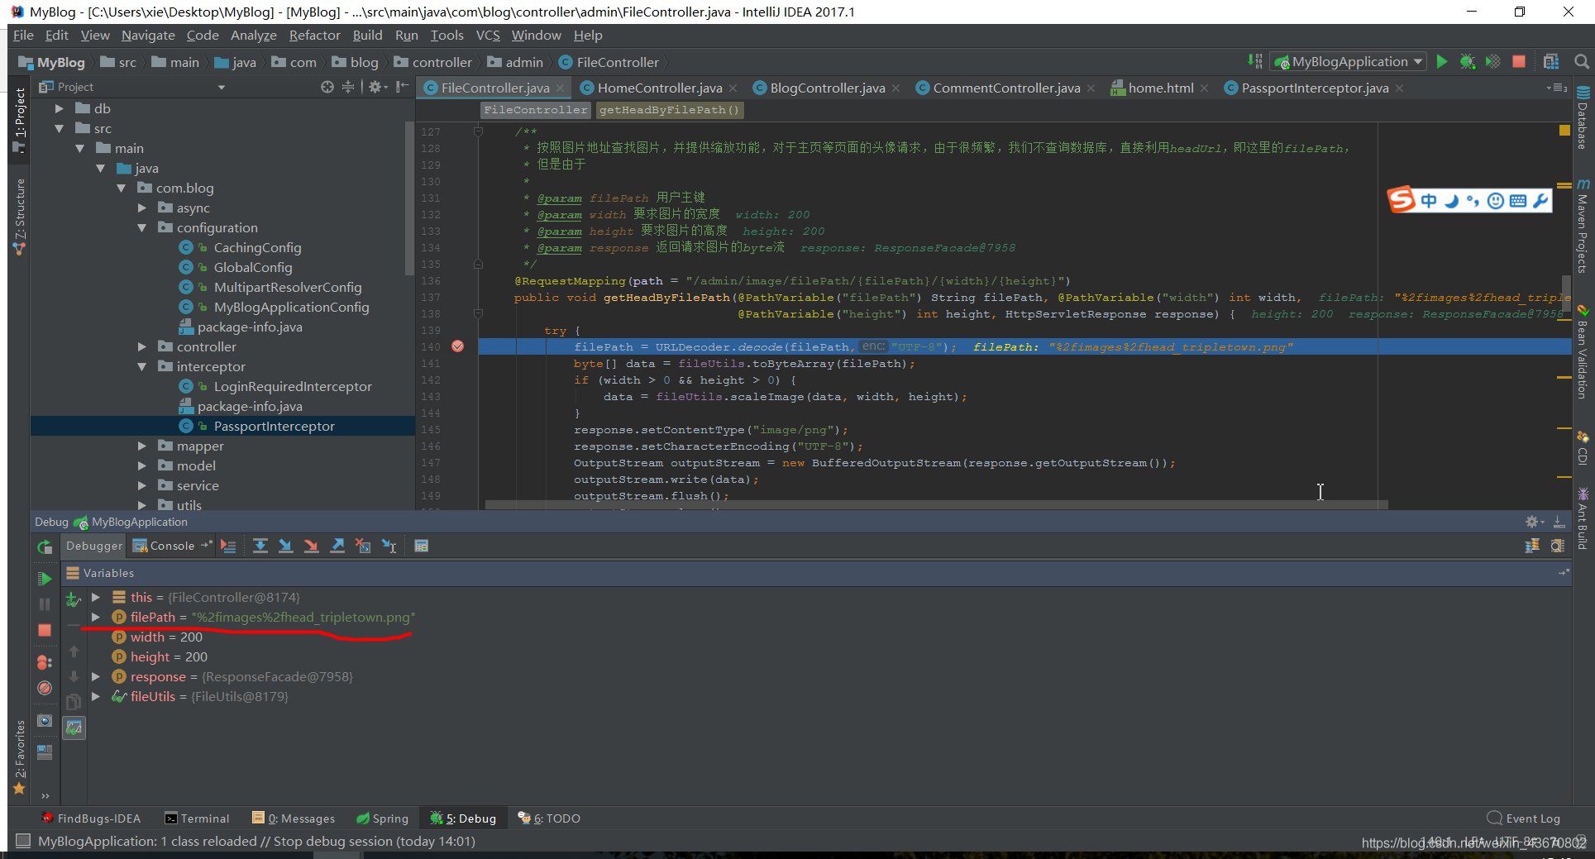
Task: Expand the db folder
Action: pyautogui.click(x=59, y=108)
